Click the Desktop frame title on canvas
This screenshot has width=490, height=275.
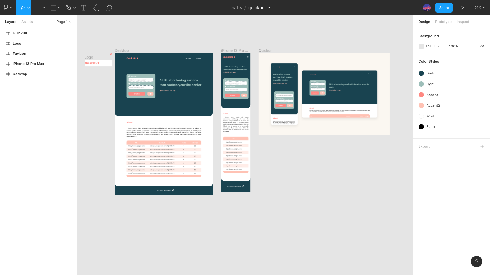tap(122, 51)
